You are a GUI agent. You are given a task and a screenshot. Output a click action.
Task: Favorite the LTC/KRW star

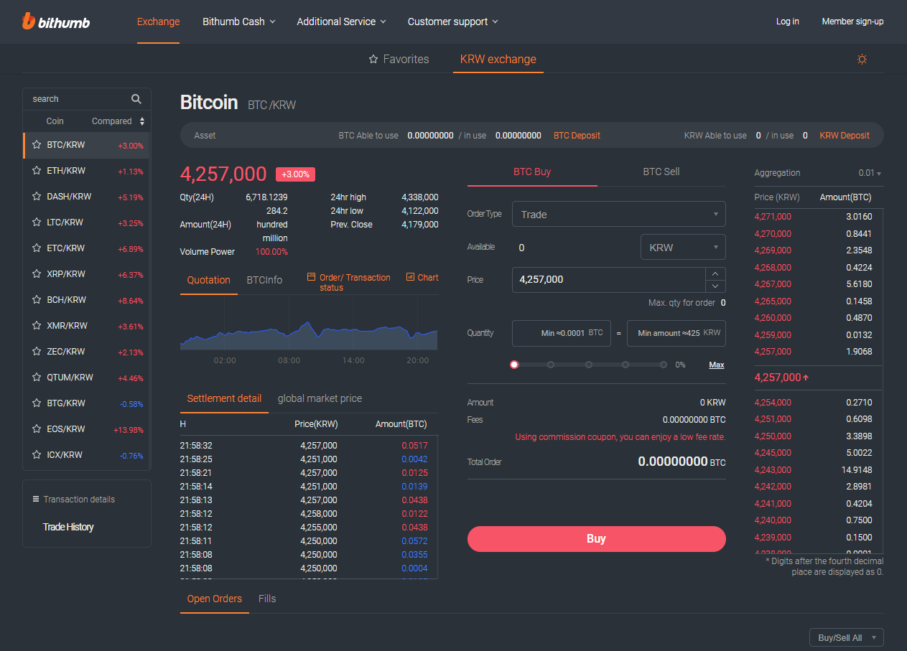(x=37, y=223)
